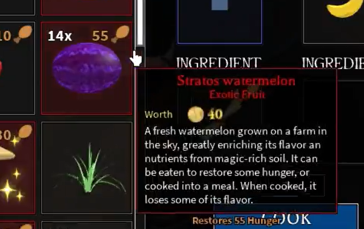
Task: Select the red-bordered slot above the watermelon
Action: pyautogui.click(x=87, y=7)
